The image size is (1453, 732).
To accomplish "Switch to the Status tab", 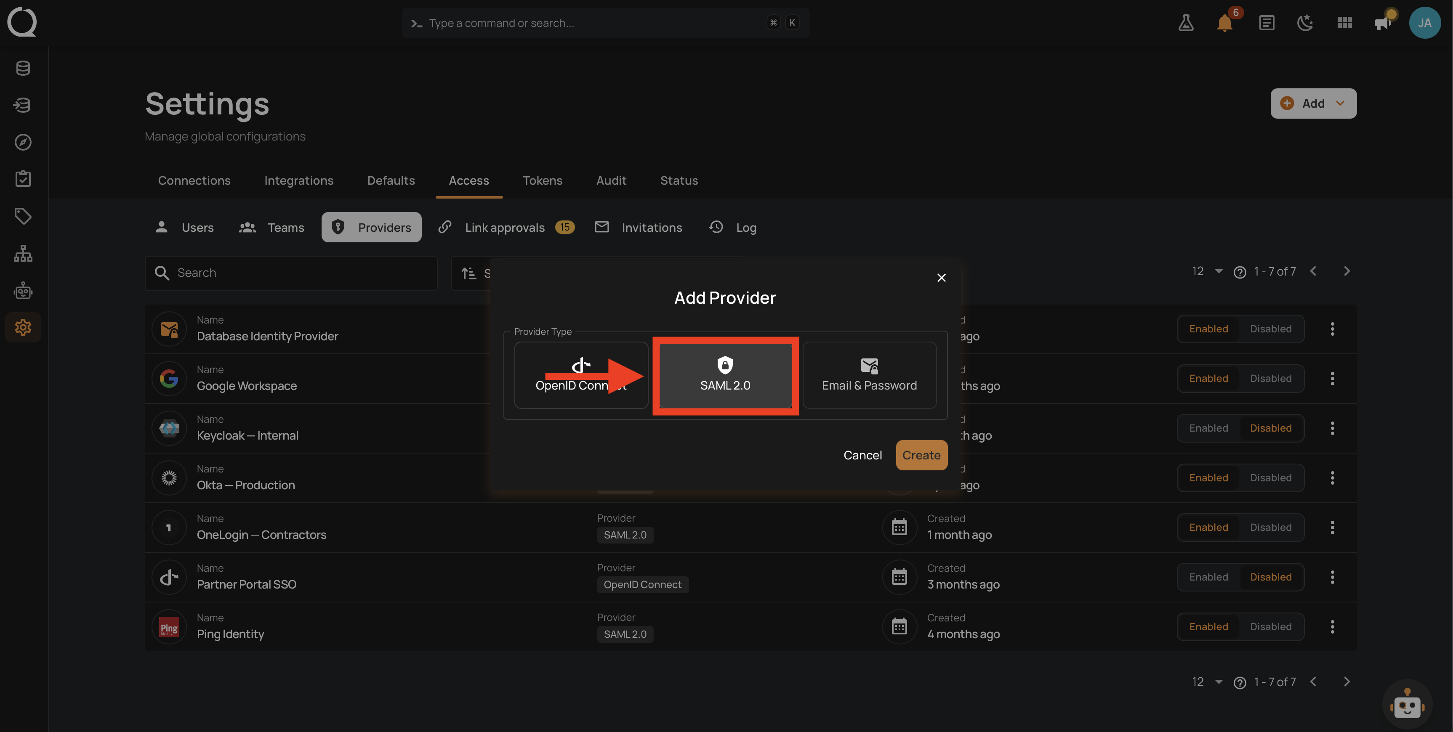I will 679,180.
